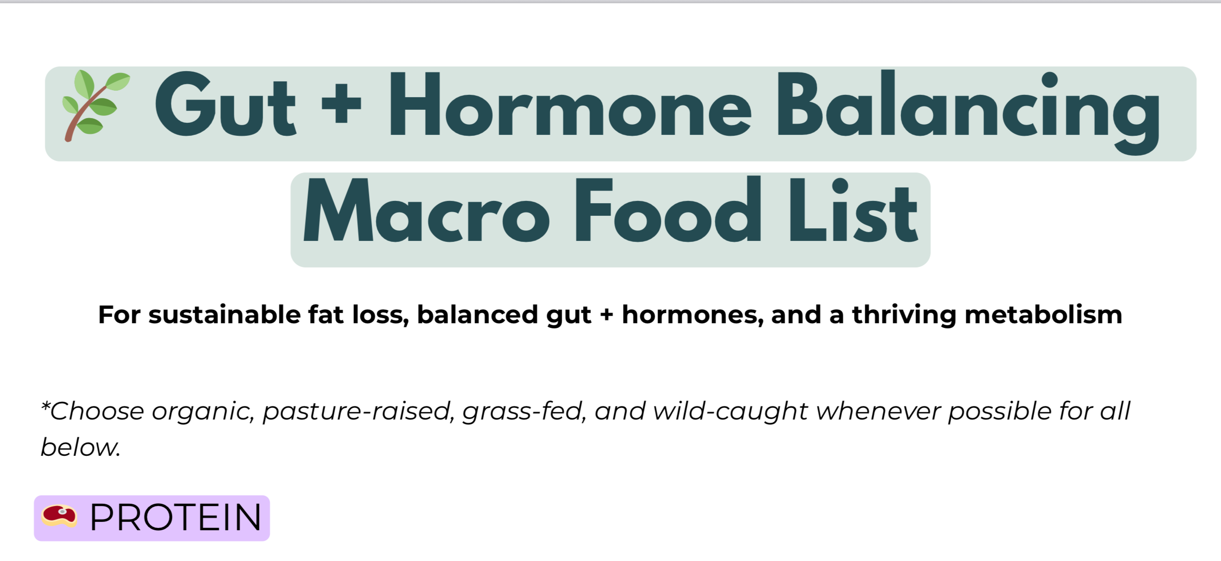The width and height of the screenshot is (1221, 561).
Task: Click the steak emoji beside PROTEIN
Action: pos(59,516)
